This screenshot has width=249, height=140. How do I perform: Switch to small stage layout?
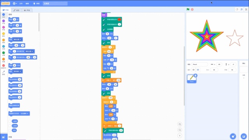[x=237, y=9]
